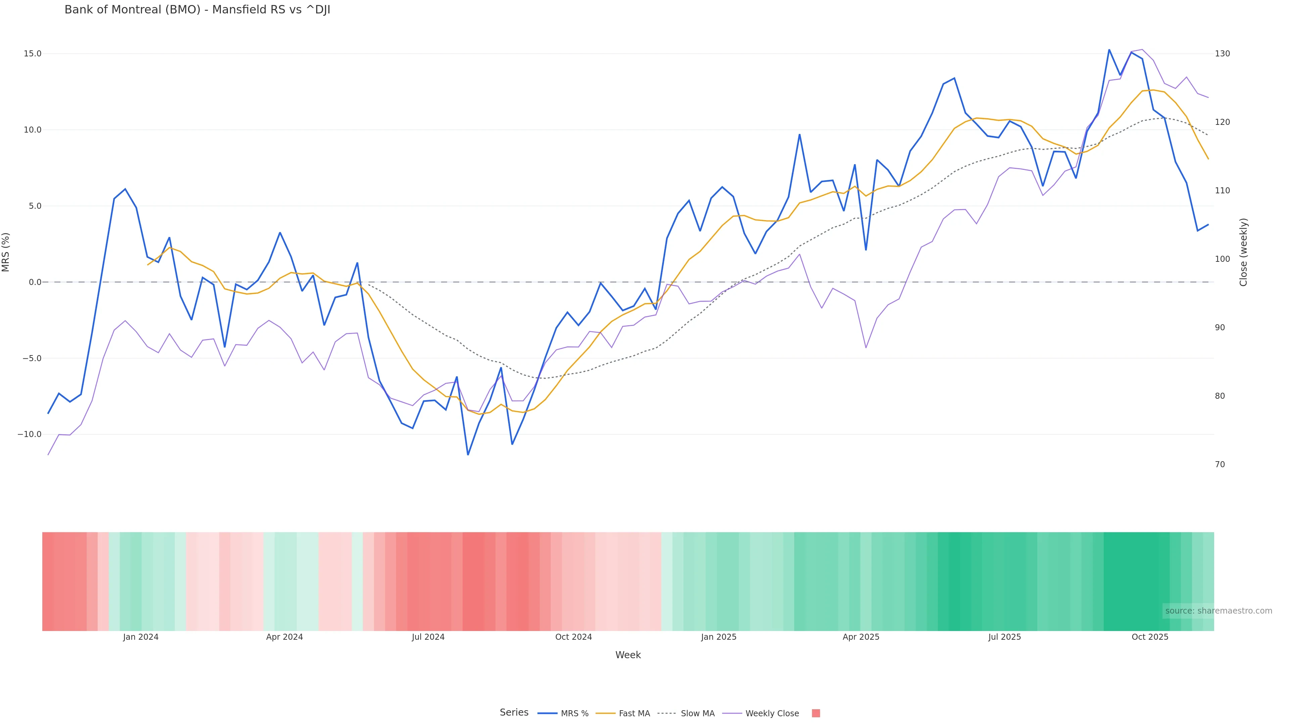Click the 130 tick on the Close axis
Screen dimensions: 1289x725
tap(1222, 54)
